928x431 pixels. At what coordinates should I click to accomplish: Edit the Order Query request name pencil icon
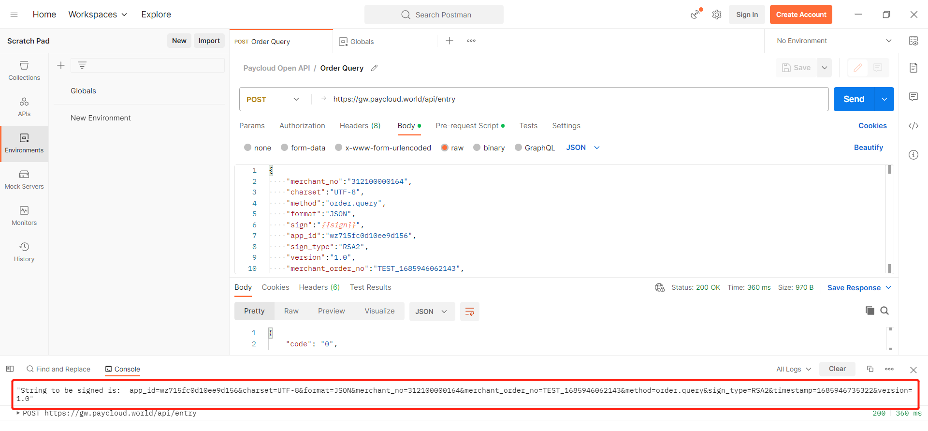(x=374, y=68)
